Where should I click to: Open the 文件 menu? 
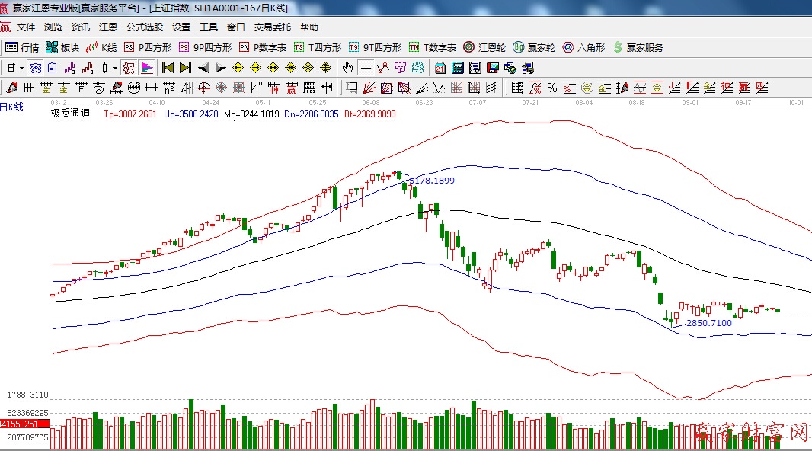[x=26, y=27]
